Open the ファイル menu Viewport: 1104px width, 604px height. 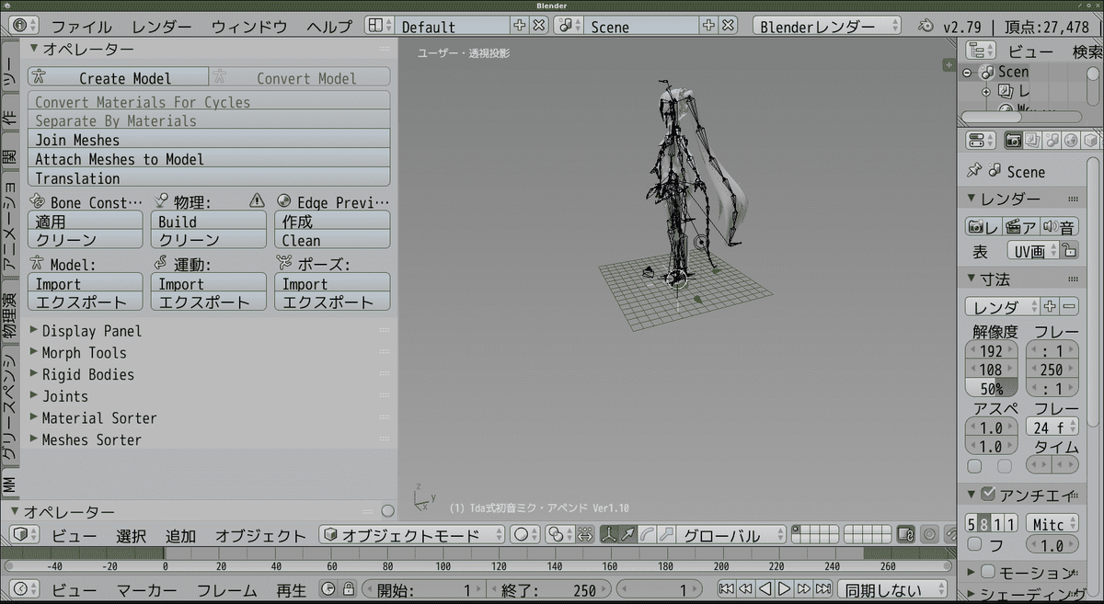tap(83, 26)
